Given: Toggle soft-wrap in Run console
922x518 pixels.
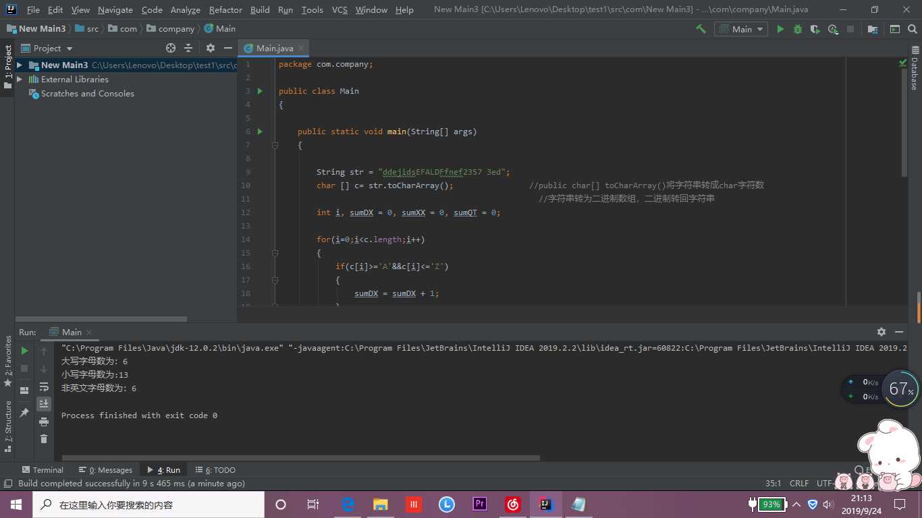Looking at the screenshot, I should 44,386.
